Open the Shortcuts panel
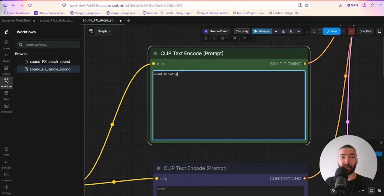384x196 pixels. point(6,177)
